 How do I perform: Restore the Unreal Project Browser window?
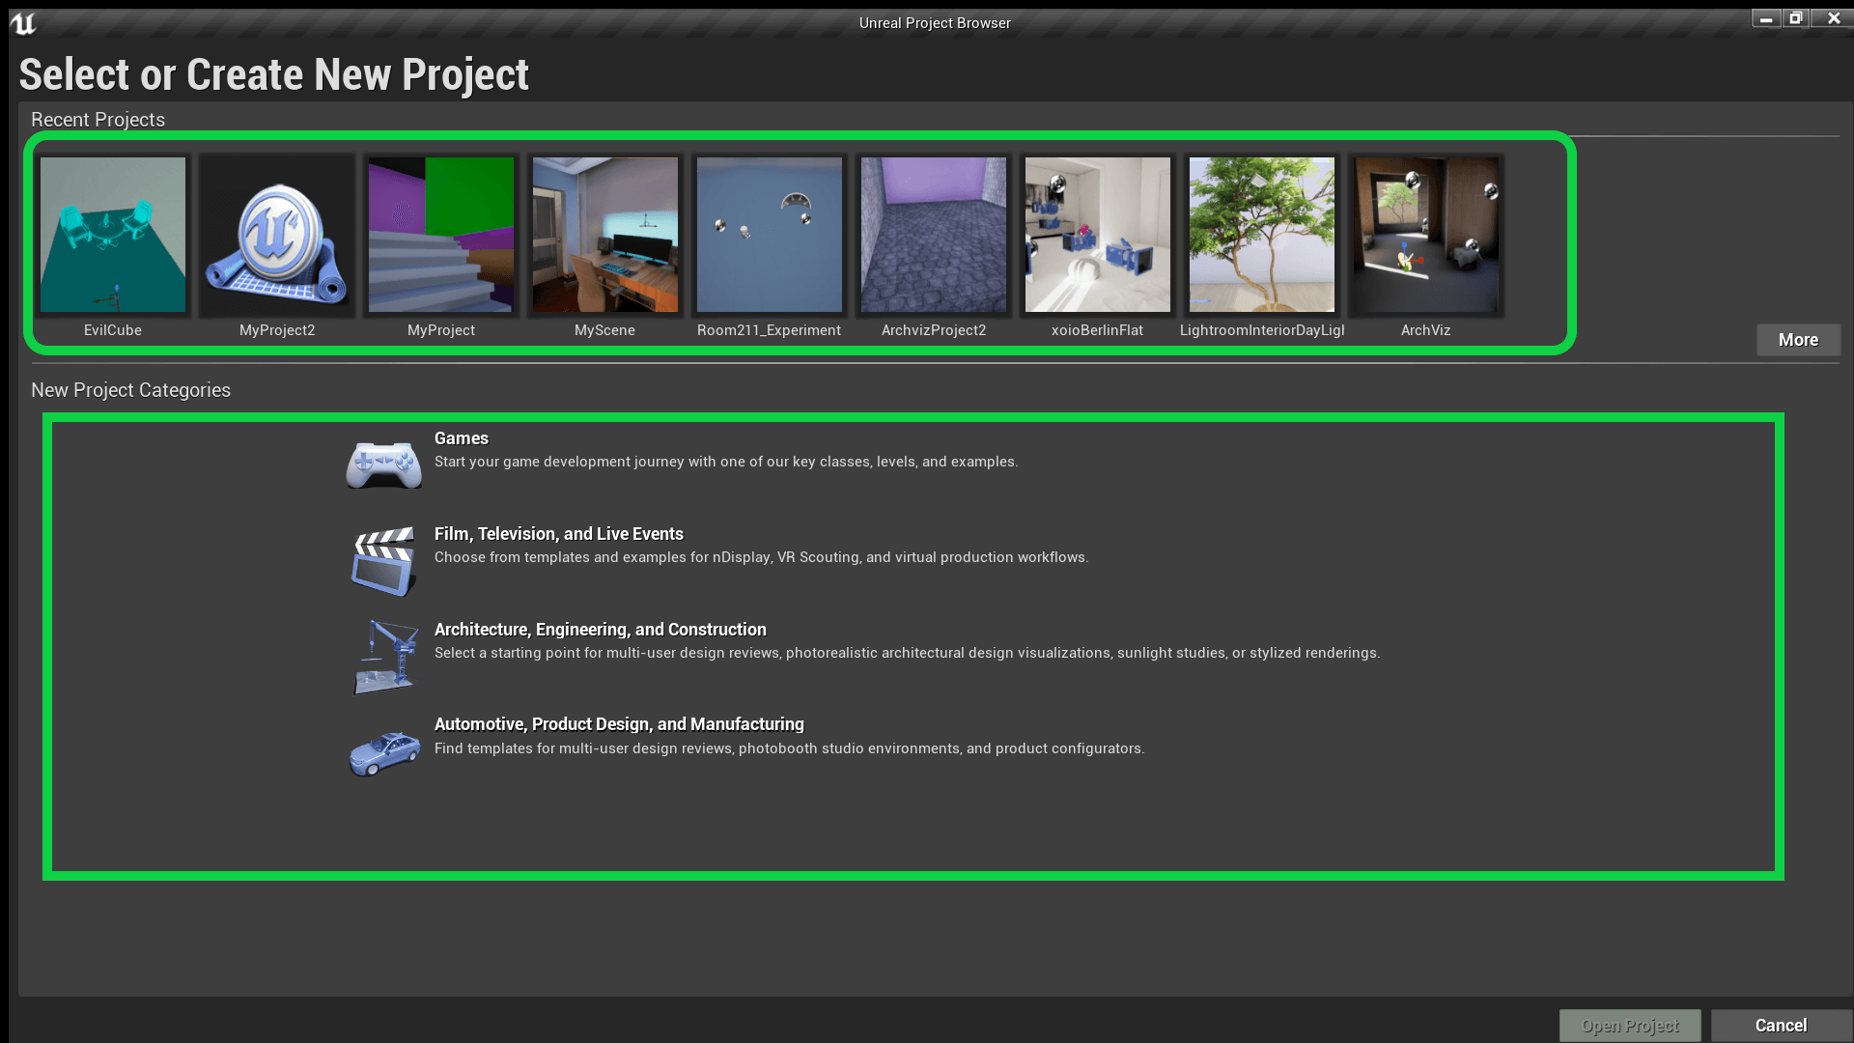tap(1795, 18)
